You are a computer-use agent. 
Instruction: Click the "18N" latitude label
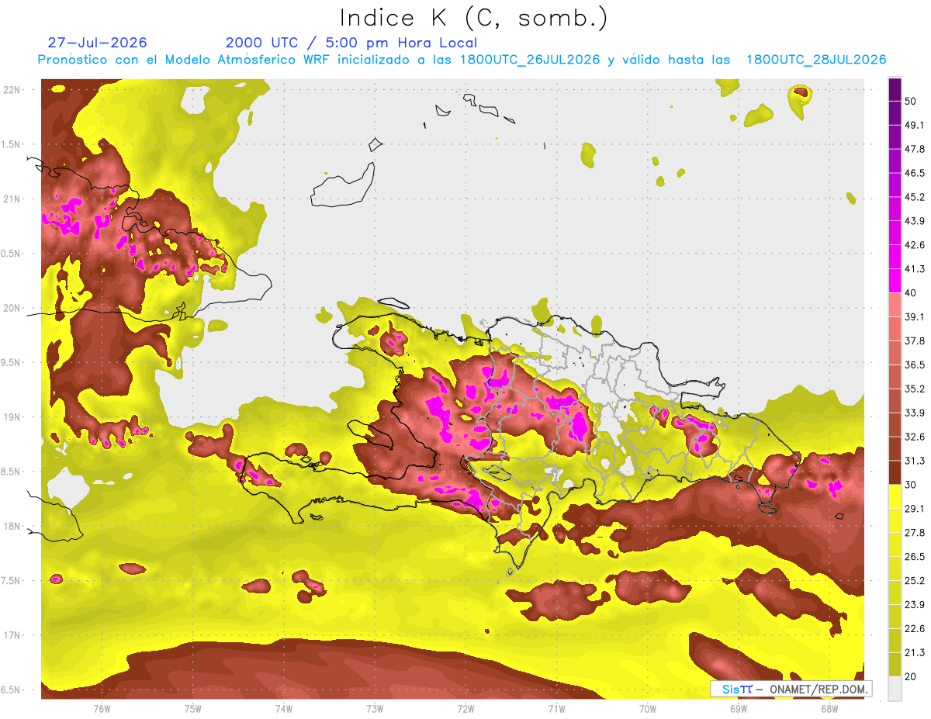tap(13, 526)
